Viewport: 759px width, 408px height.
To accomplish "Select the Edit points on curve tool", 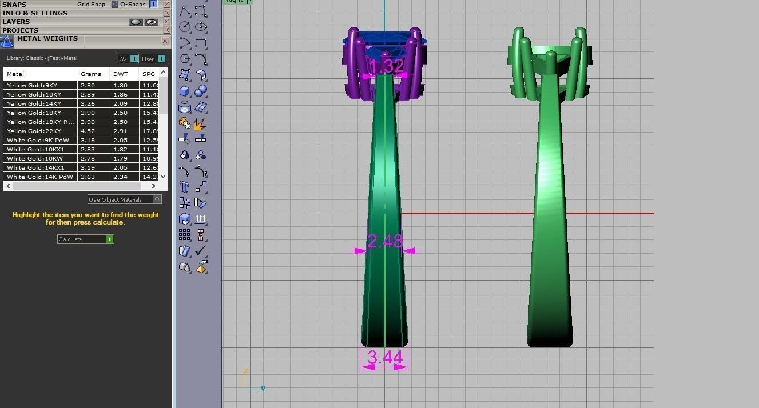I will (x=185, y=171).
